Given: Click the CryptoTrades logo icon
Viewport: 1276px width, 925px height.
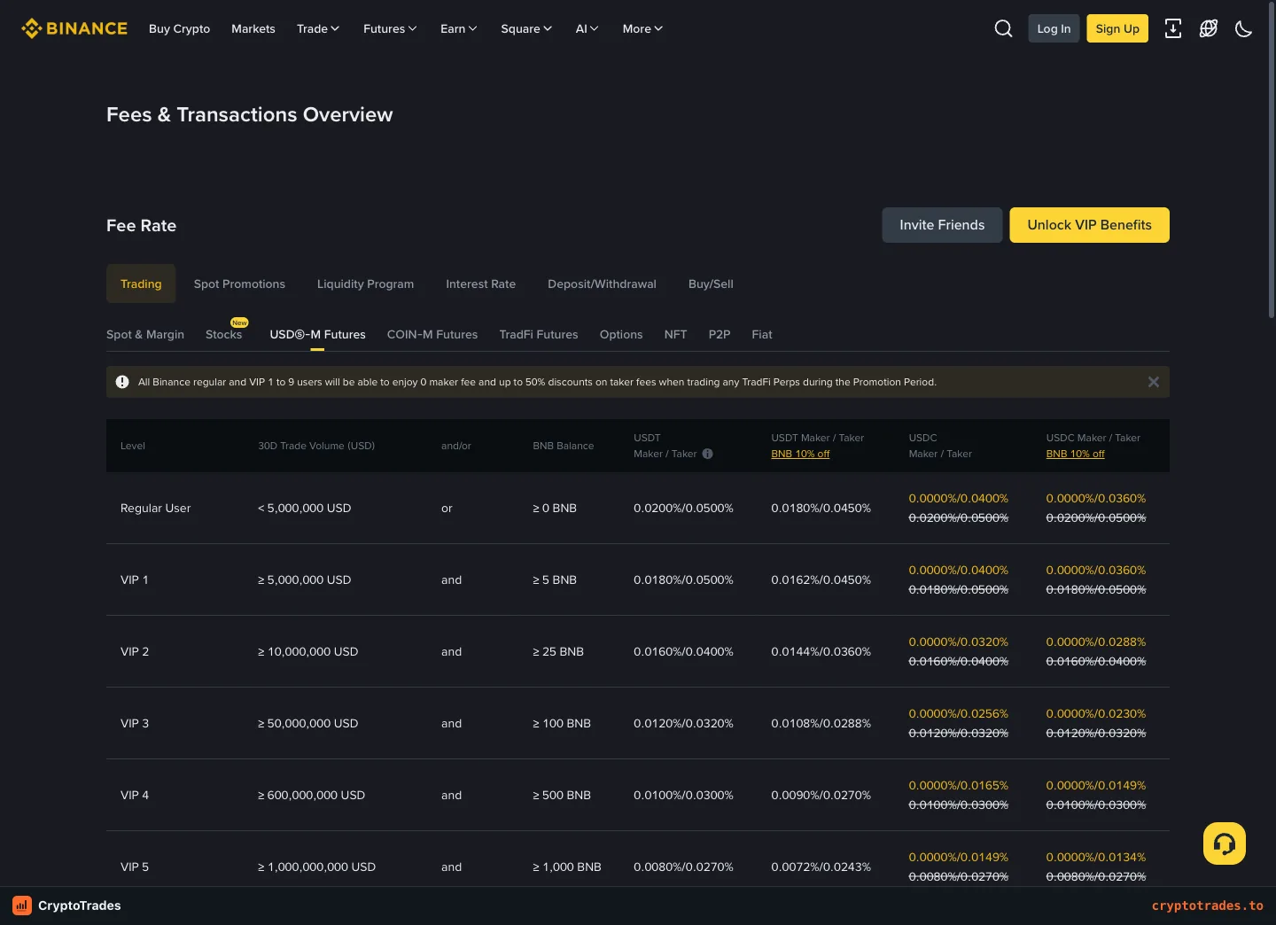Looking at the screenshot, I should (x=22, y=906).
